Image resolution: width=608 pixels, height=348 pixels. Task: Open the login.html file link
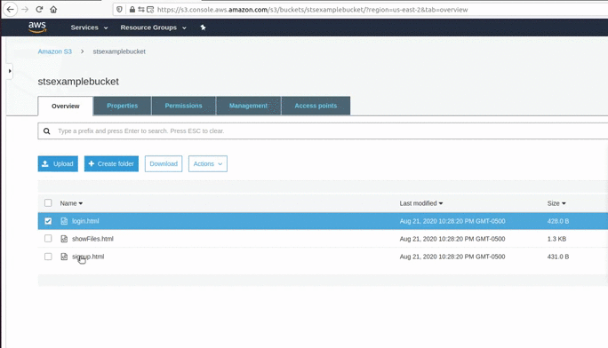click(x=85, y=221)
